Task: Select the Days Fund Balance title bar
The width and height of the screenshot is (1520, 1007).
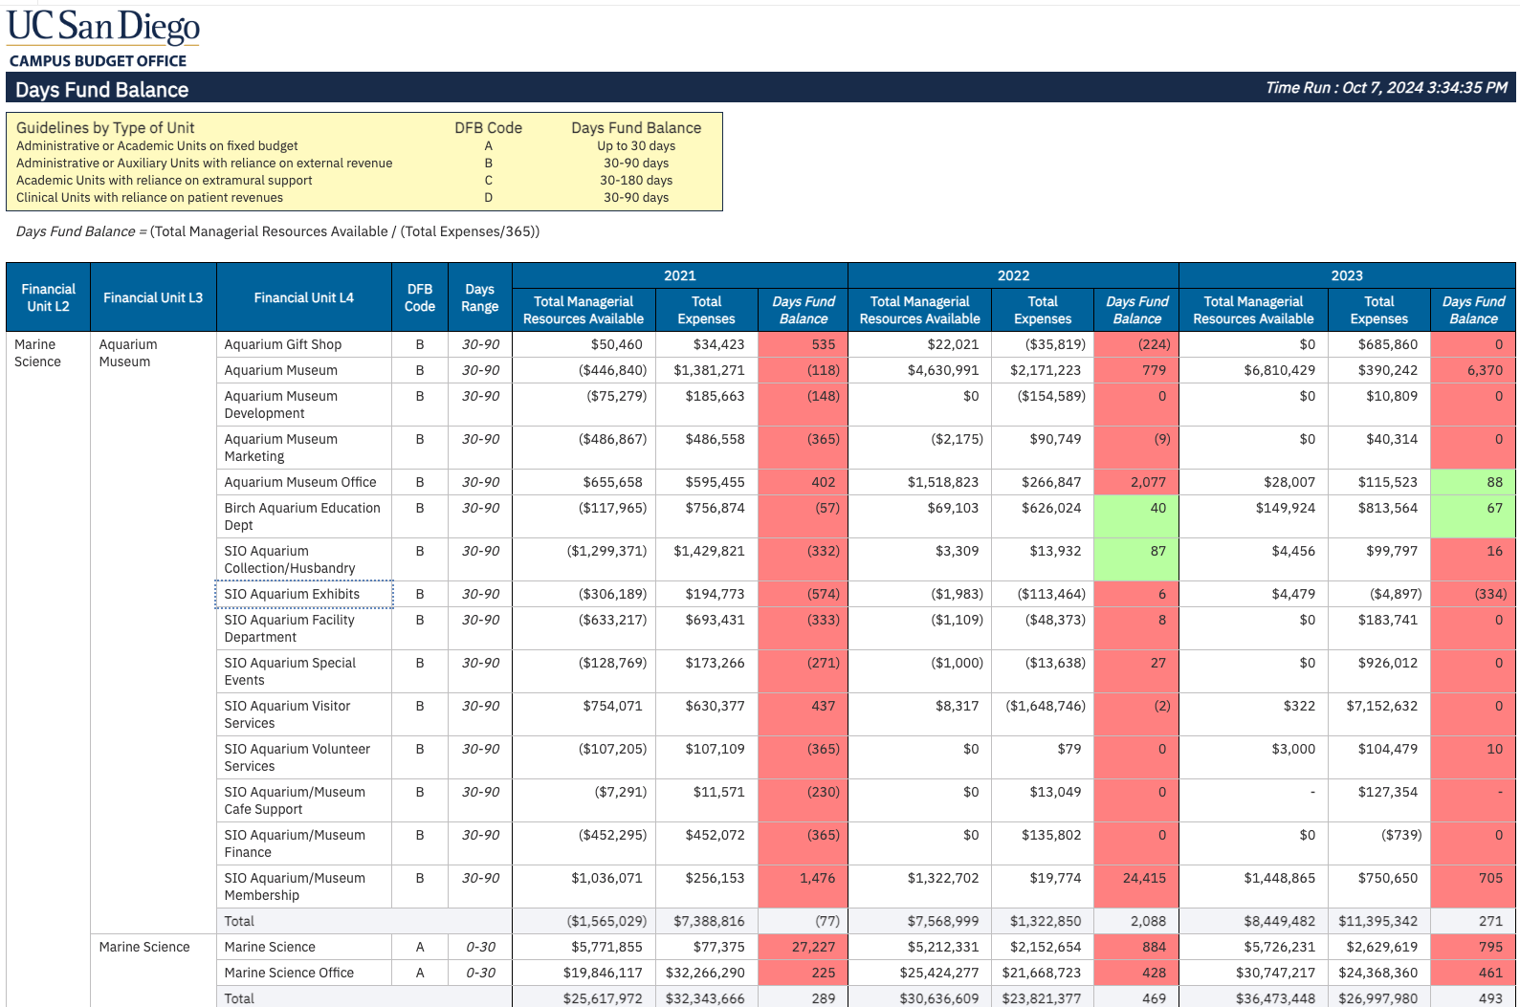Action: pos(101,90)
